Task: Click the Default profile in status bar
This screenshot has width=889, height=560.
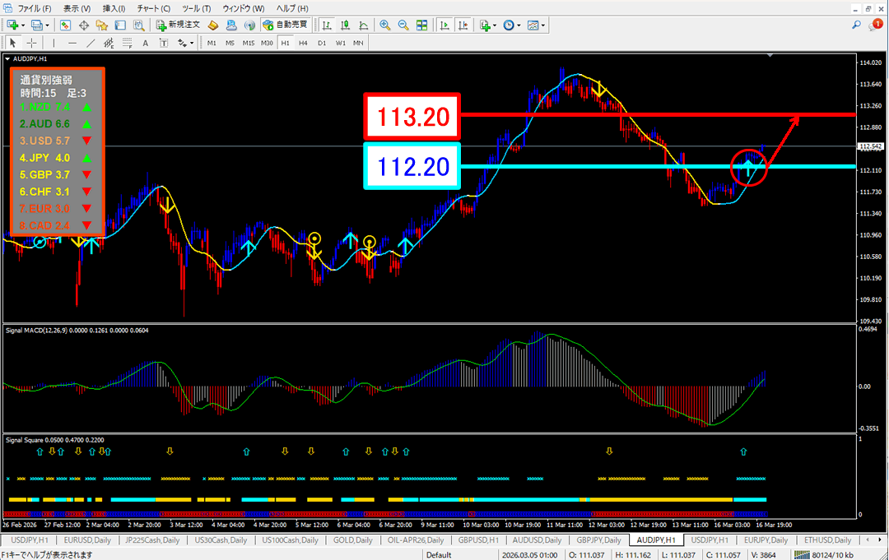Action: click(x=439, y=555)
